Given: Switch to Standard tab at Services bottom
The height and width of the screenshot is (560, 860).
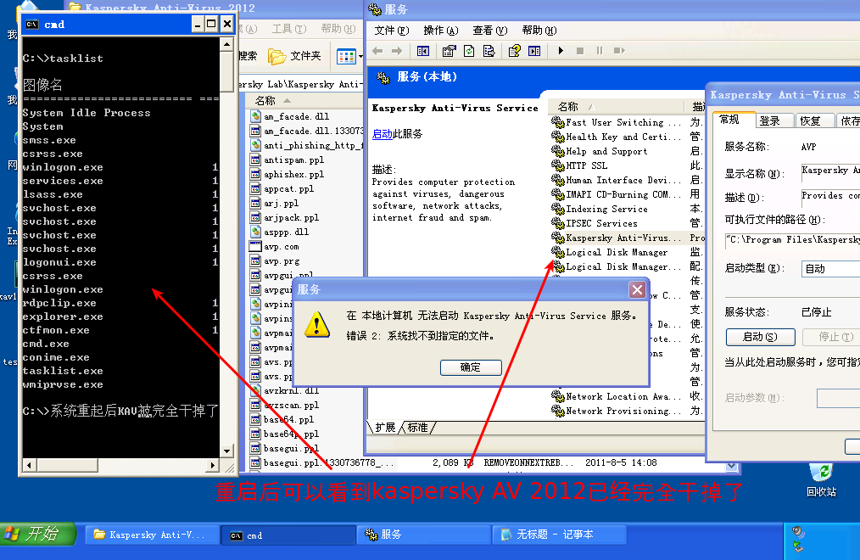Looking at the screenshot, I should click(418, 428).
